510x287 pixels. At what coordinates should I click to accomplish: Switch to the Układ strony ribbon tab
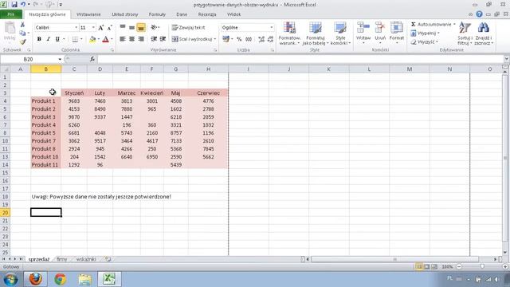click(125, 14)
